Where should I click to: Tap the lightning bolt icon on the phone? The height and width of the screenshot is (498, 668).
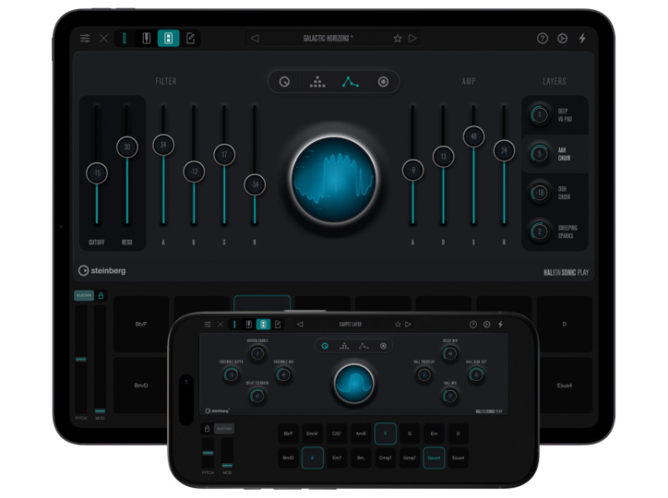(500, 325)
